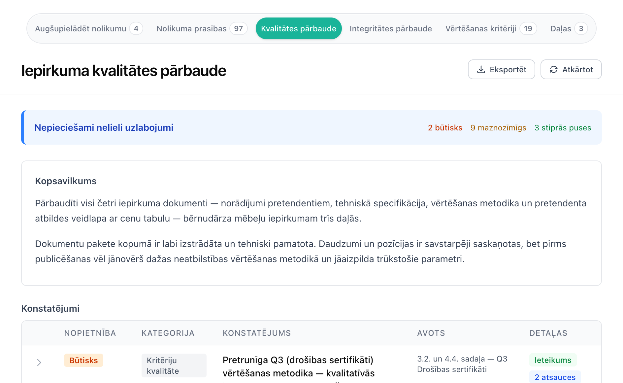Click the count badge 4 on the Augšupielādēt tab
The width and height of the screenshot is (623, 383).
click(x=136, y=29)
